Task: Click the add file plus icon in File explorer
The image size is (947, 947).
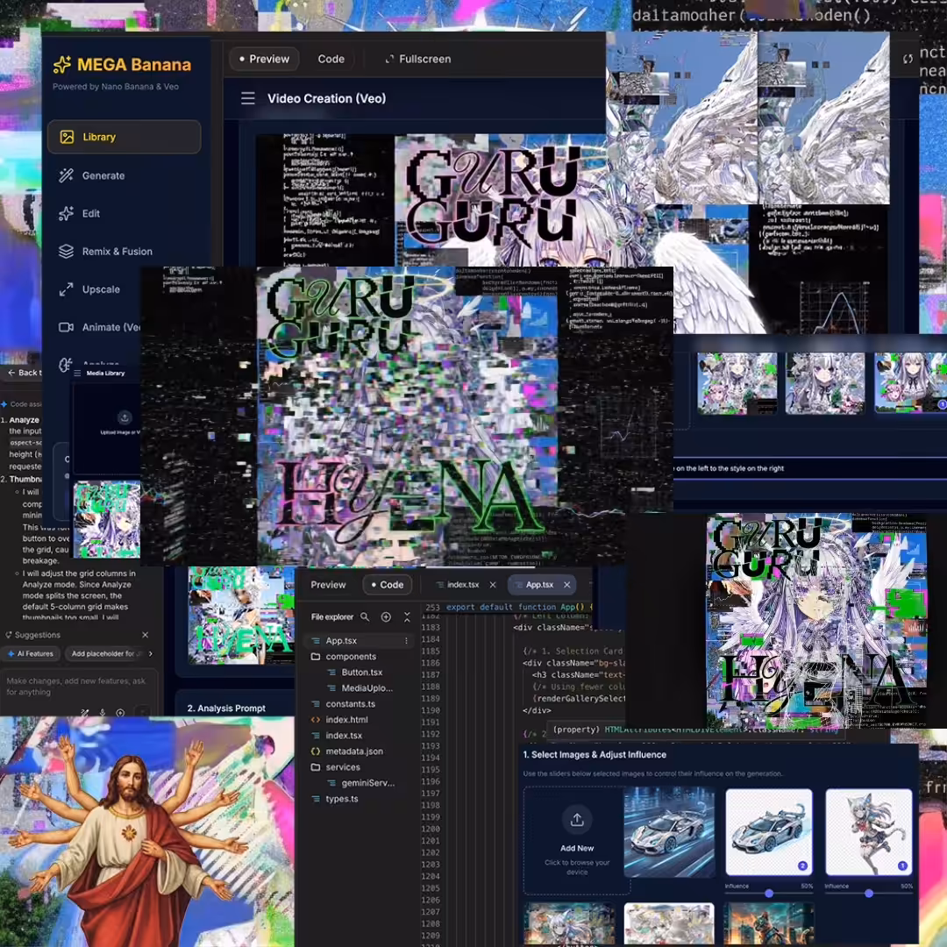Action: 386,616
